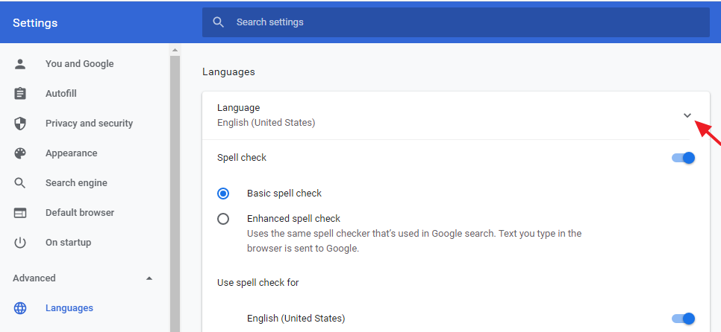Turn off the Spell check toggle
The image size is (721, 332).
(x=683, y=158)
